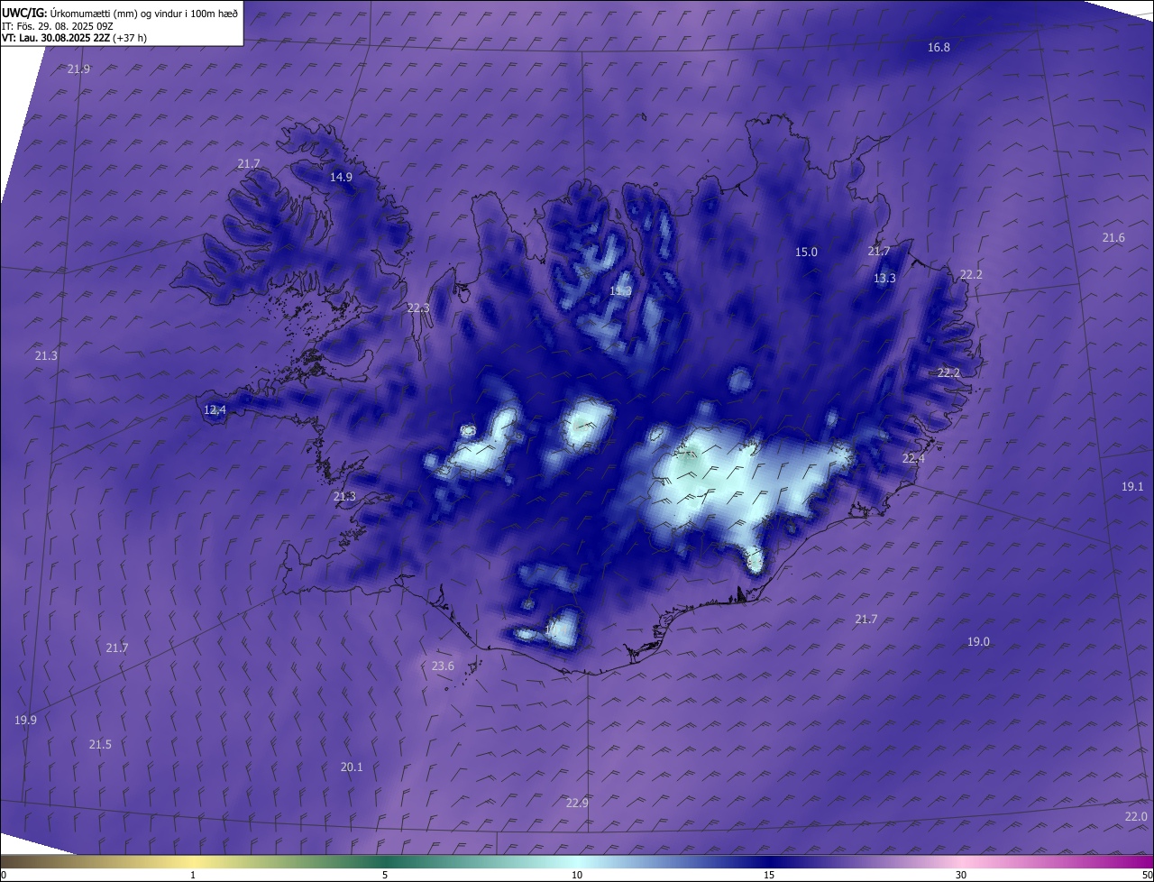Click the 21.9 value label

coord(78,69)
